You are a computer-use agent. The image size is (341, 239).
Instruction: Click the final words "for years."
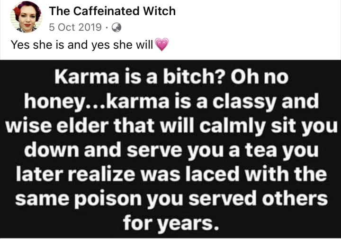pos(171,223)
